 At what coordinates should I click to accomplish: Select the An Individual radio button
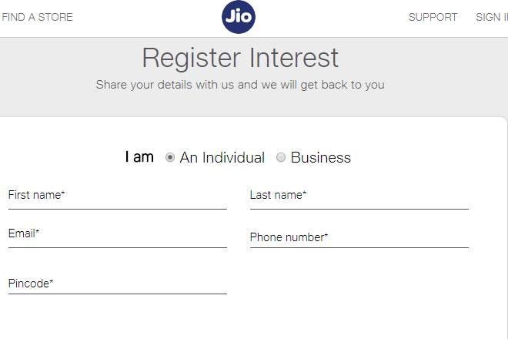tap(170, 157)
